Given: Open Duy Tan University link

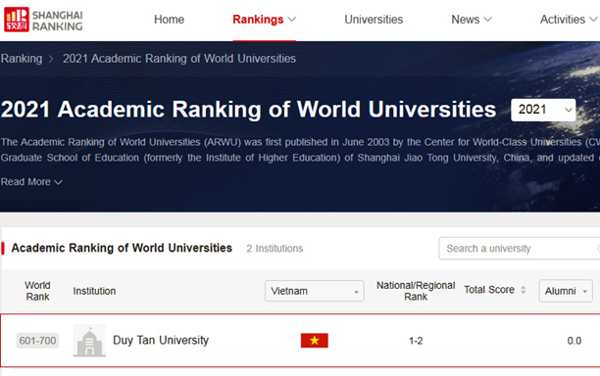Looking at the screenshot, I should tap(161, 340).
